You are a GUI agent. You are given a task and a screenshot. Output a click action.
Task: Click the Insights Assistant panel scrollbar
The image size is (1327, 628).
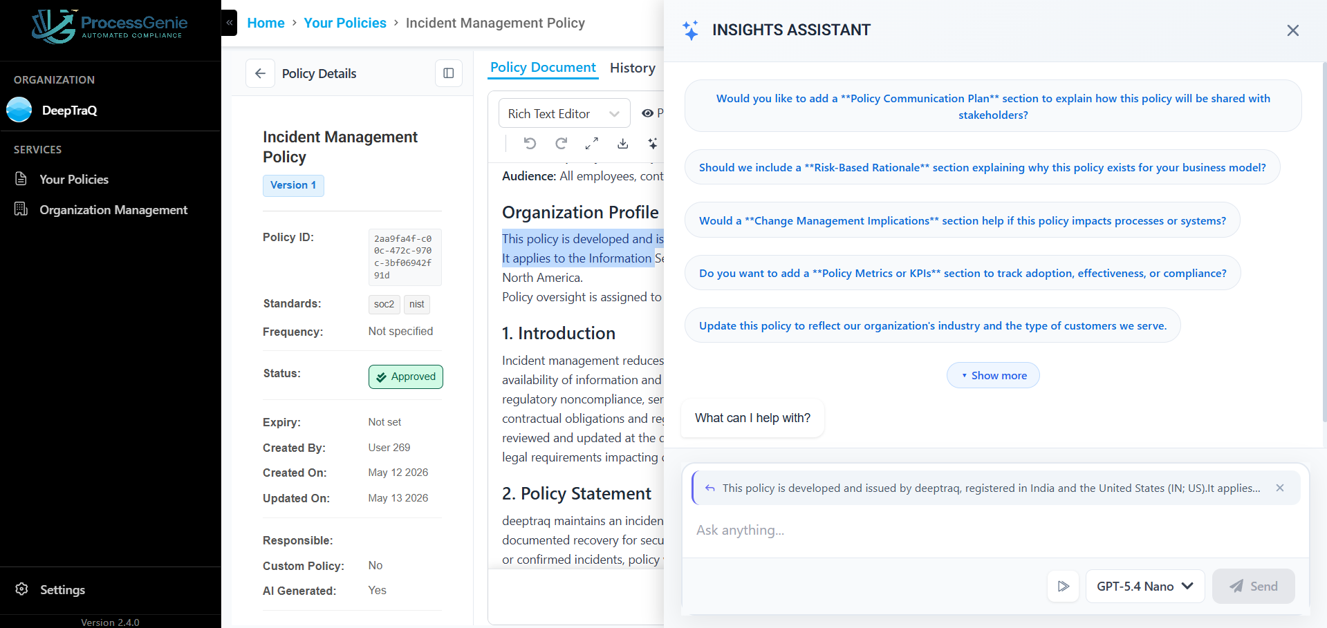pyautogui.click(x=1324, y=242)
